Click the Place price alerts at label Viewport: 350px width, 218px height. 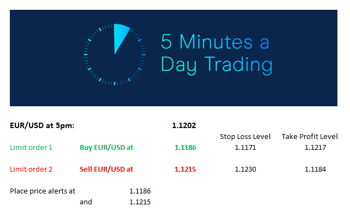pyautogui.click(x=43, y=191)
